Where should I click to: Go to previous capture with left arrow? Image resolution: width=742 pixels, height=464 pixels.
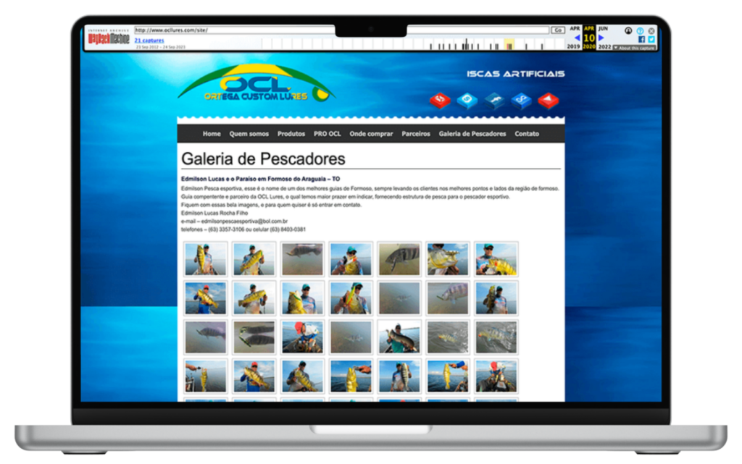coord(577,38)
